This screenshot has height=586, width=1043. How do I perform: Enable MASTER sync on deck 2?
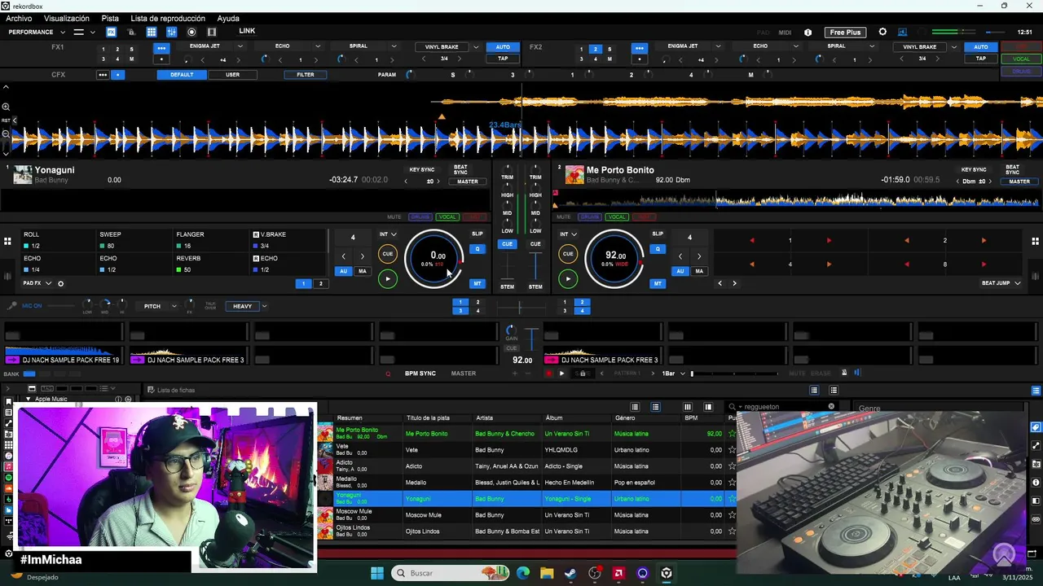tap(1019, 181)
